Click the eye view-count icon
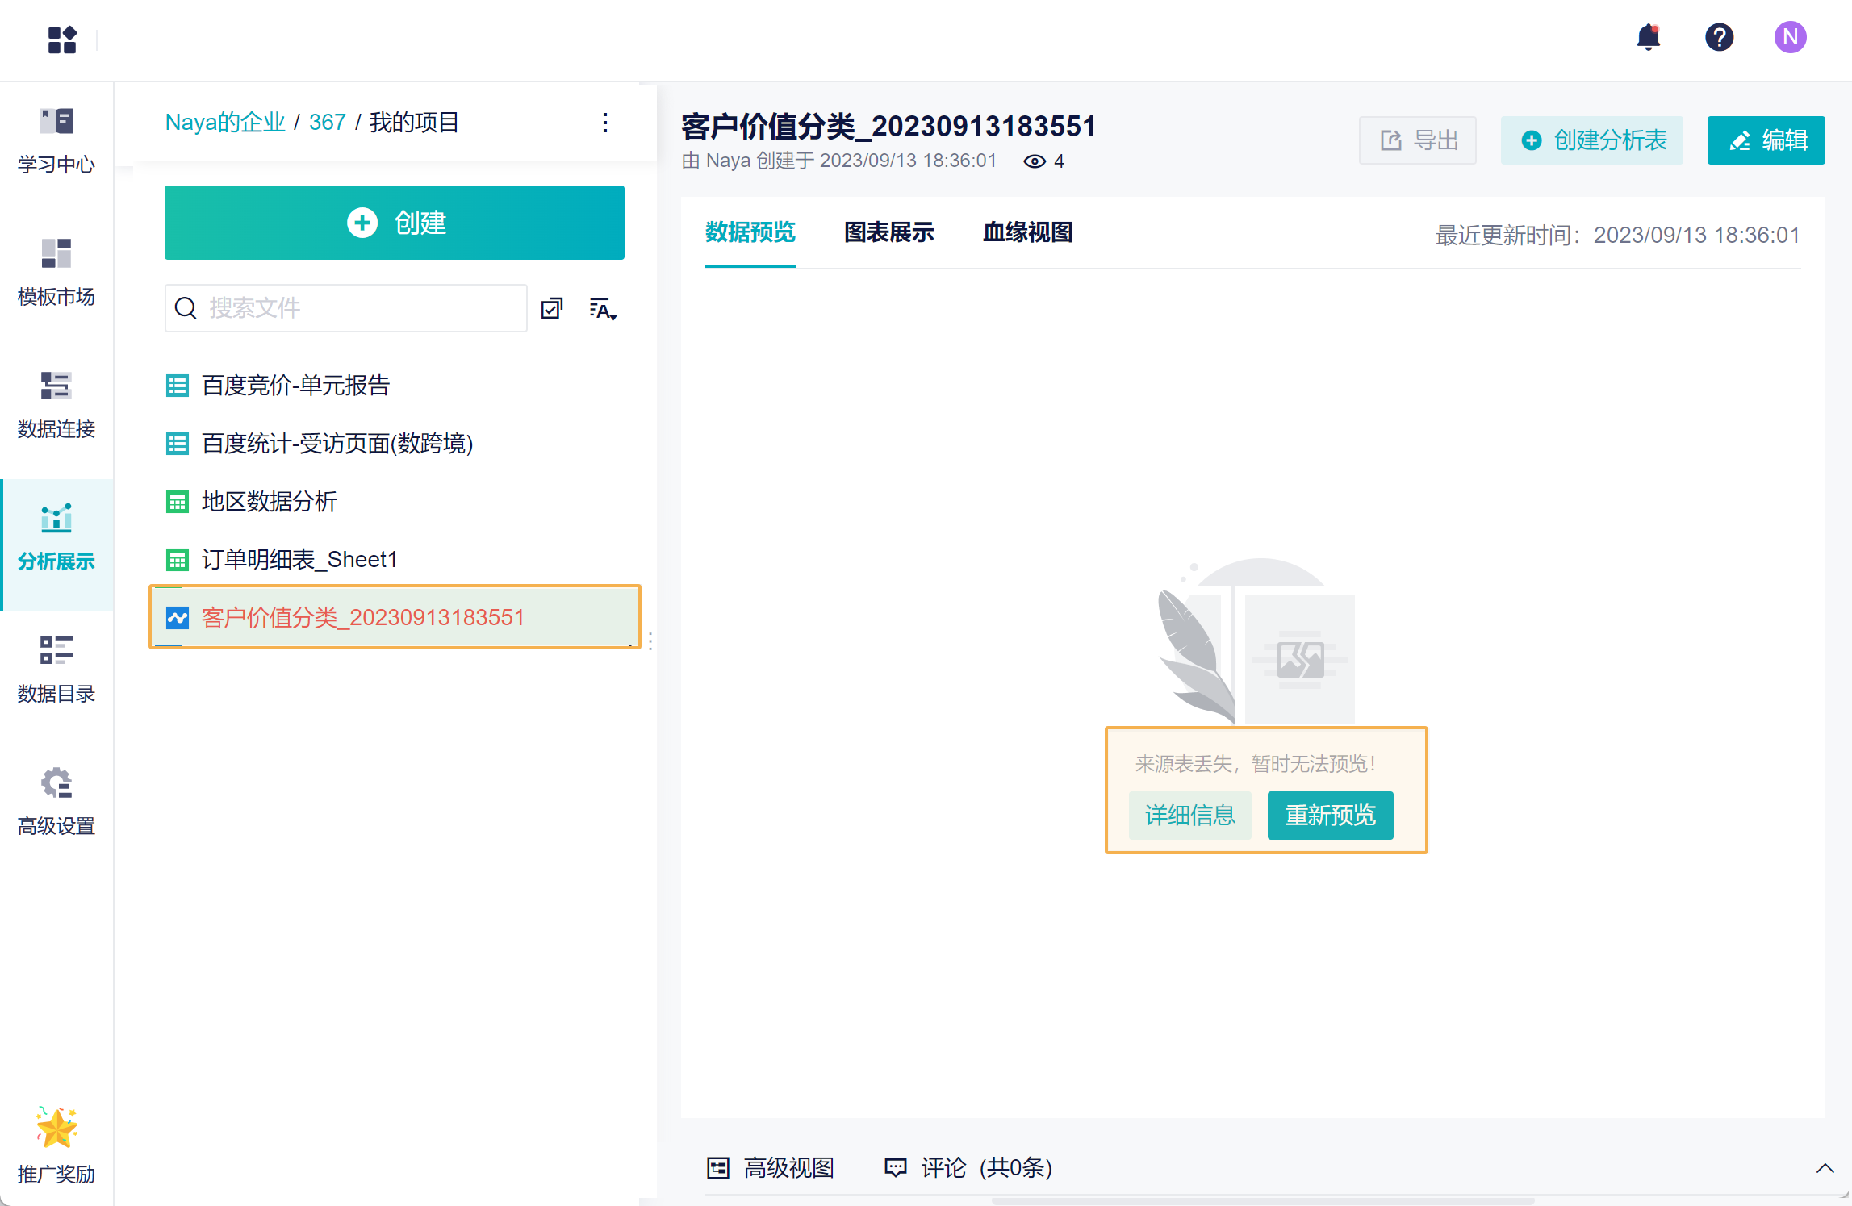This screenshot has height=1206, width=1852. pyautogui.click(x=1035, y=161)
